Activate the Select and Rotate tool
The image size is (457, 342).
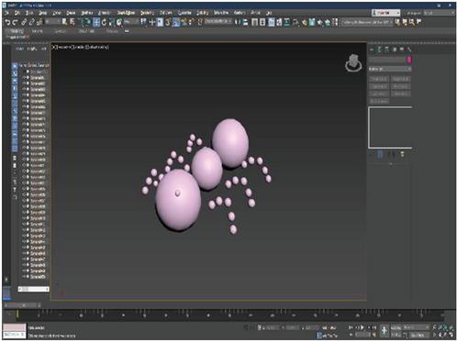pyautogui.click(x=104, y=22)
